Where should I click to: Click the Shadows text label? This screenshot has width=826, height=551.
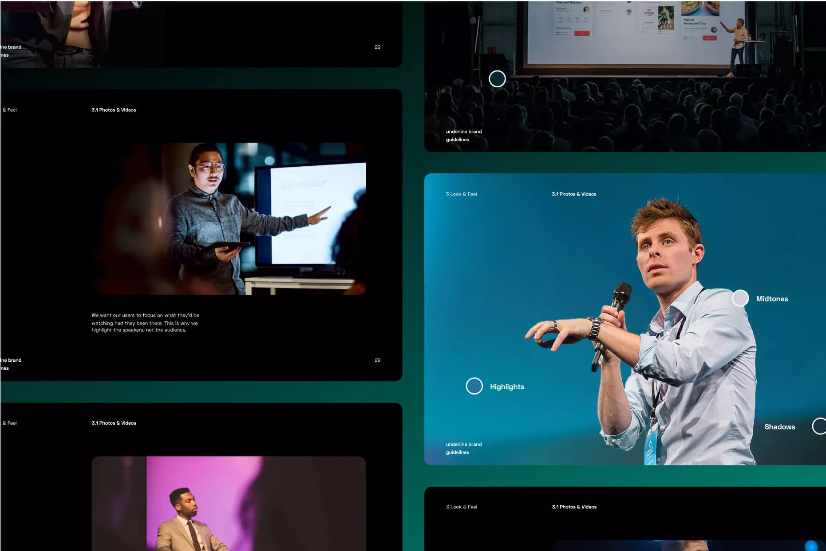(x=779, y=427)
